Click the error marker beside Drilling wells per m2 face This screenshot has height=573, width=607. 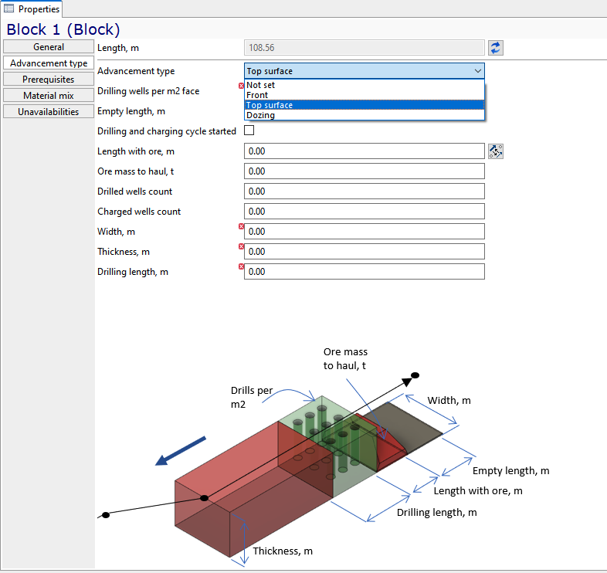point(241,86)
